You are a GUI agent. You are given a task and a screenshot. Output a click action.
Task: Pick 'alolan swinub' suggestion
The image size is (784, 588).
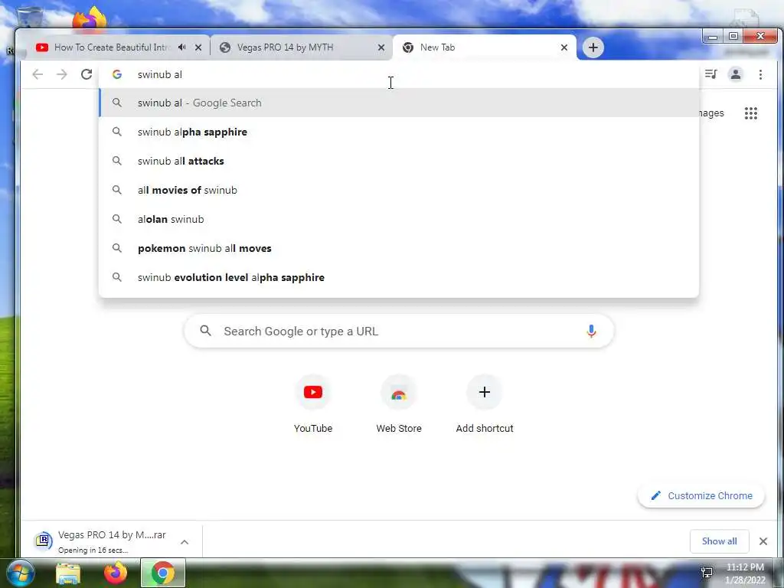coord(399,219)
